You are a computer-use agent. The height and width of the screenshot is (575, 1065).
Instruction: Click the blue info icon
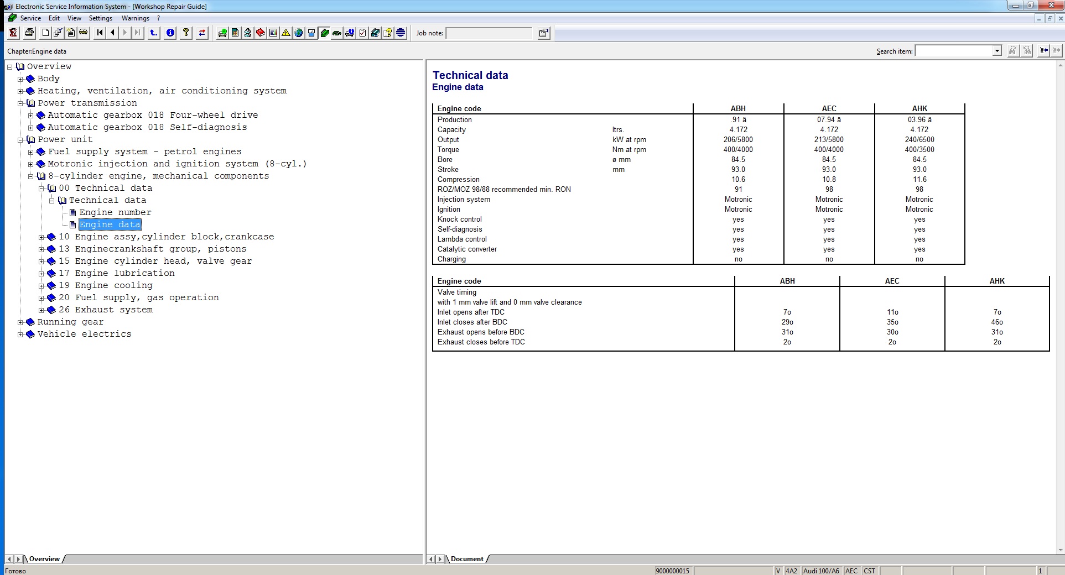click(170, 33)
